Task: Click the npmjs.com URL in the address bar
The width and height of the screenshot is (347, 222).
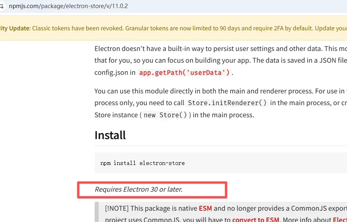Action: [x=69, y=6]
